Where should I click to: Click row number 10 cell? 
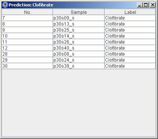(27, 36)
